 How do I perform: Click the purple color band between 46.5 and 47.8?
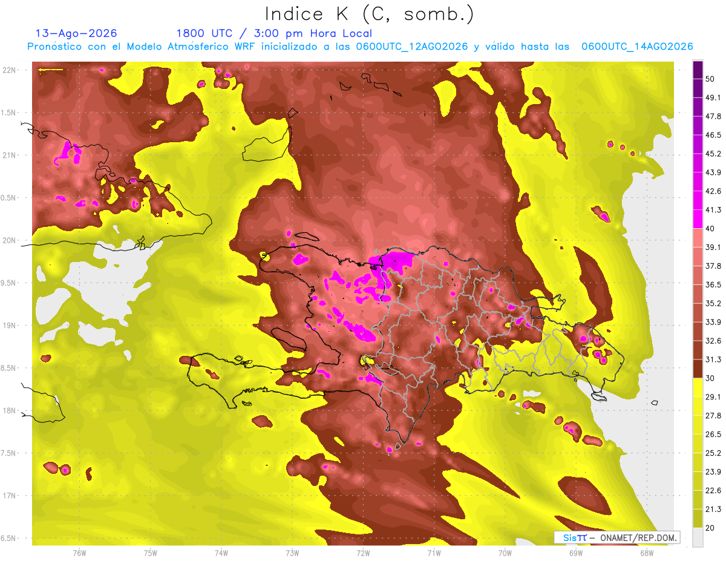(698, 126)
